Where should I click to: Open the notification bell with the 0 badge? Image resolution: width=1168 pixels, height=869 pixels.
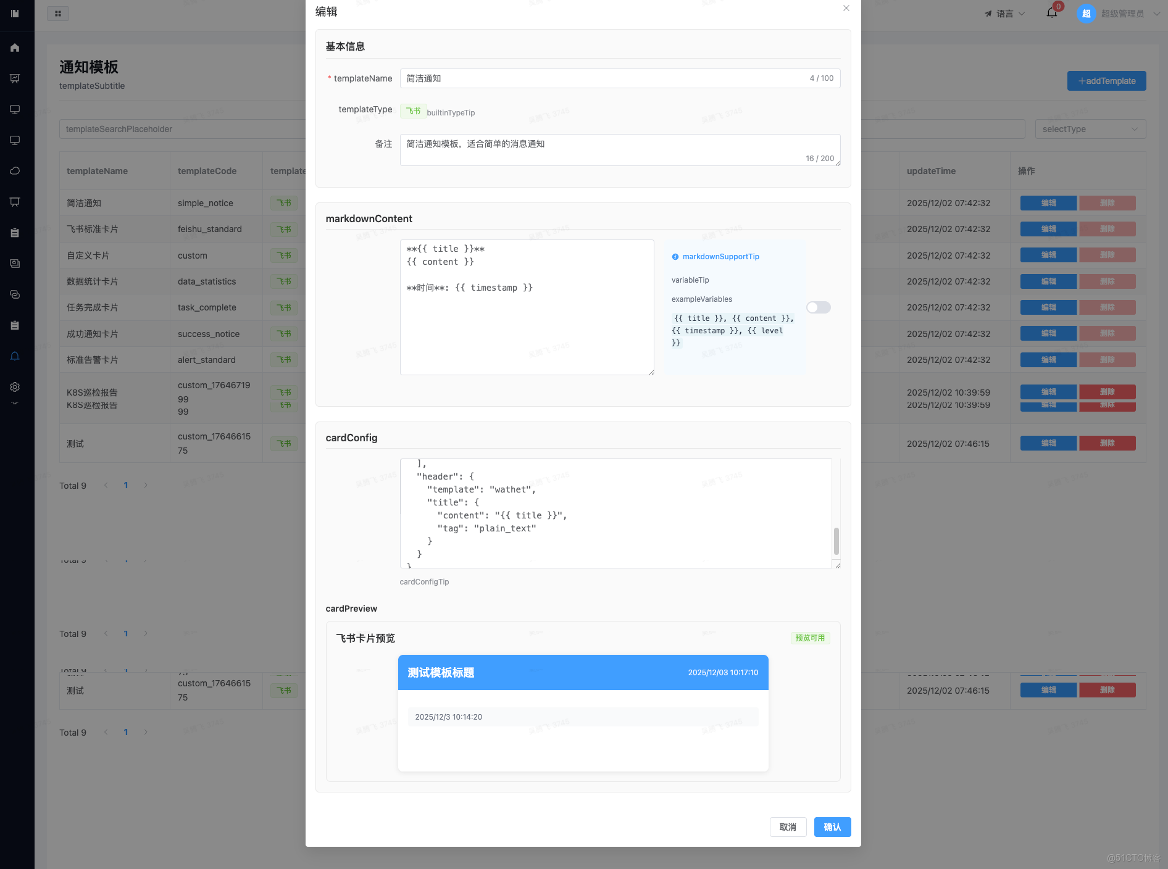[1052, 13]
